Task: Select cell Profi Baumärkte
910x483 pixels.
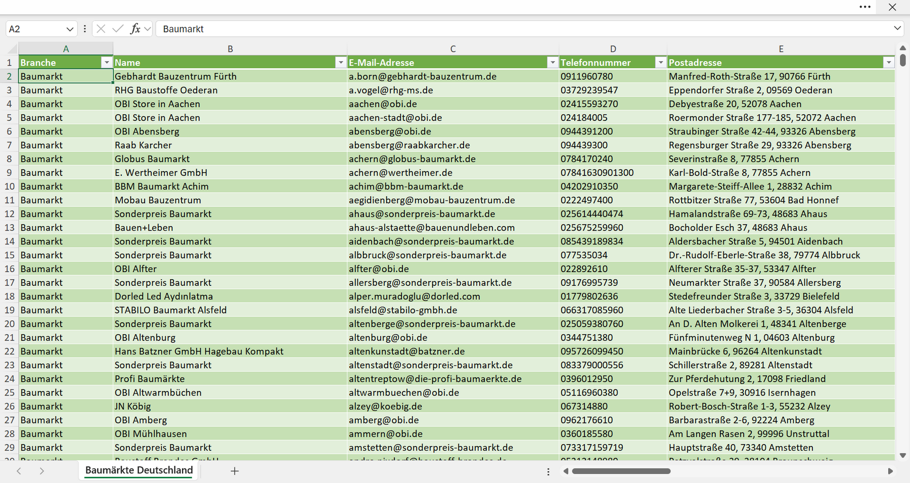Action: (230, 379)
